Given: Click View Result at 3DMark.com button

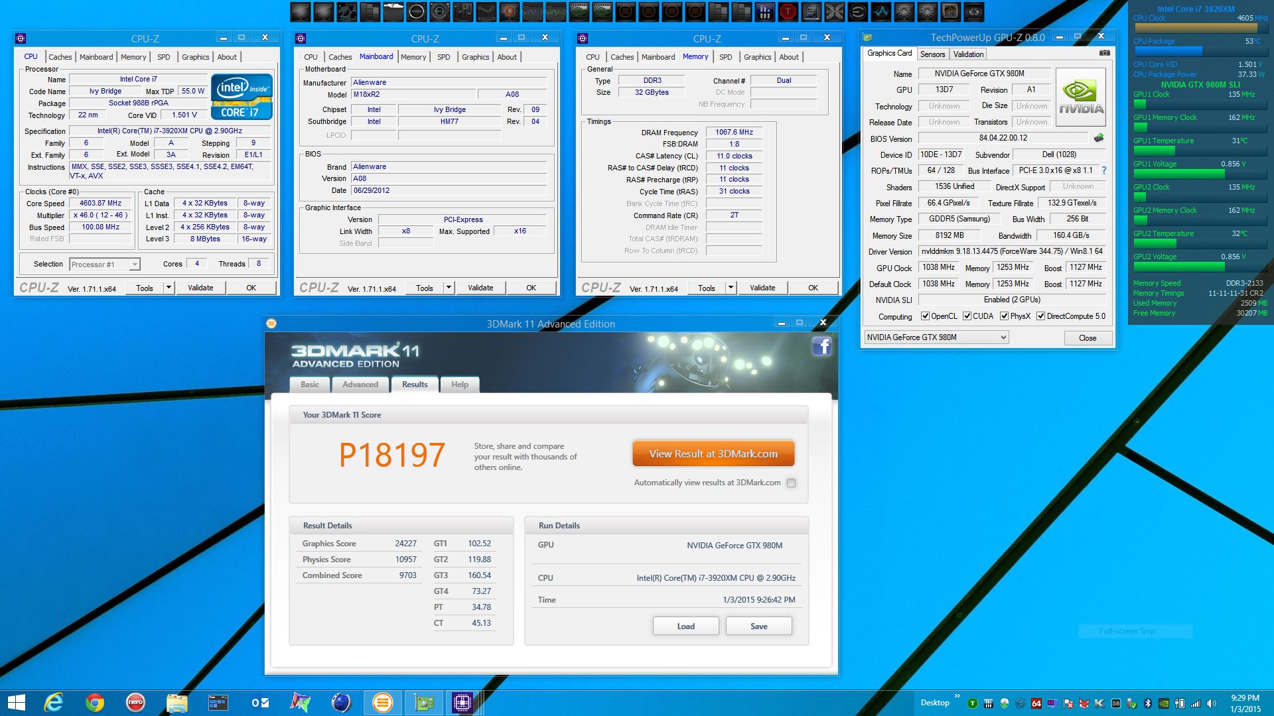Looking at the screenshot, I should pos(713,454).
